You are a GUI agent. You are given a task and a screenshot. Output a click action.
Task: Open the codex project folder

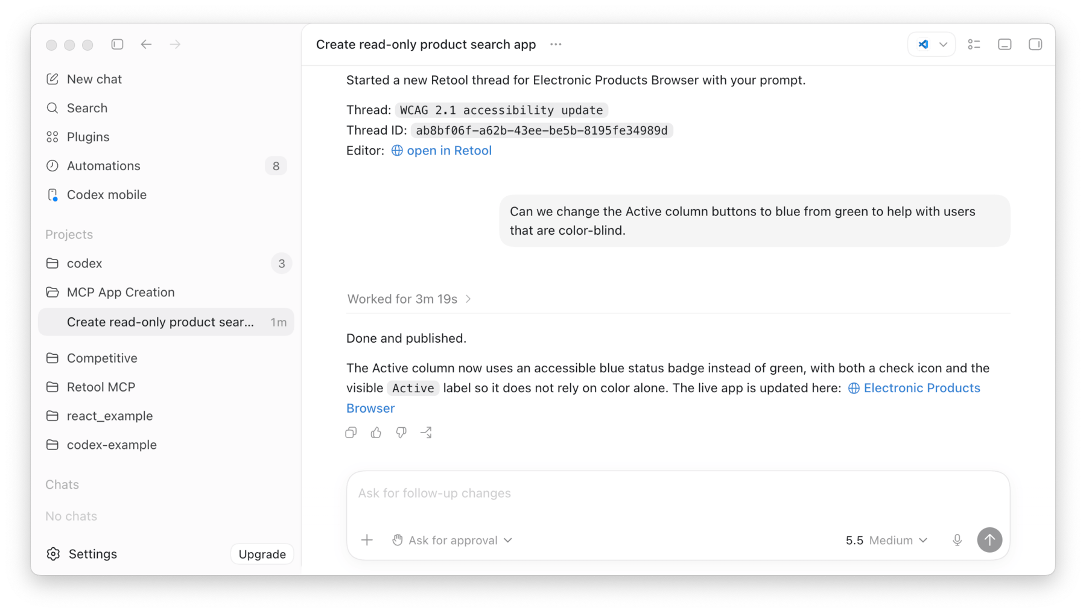coord(166,263)
